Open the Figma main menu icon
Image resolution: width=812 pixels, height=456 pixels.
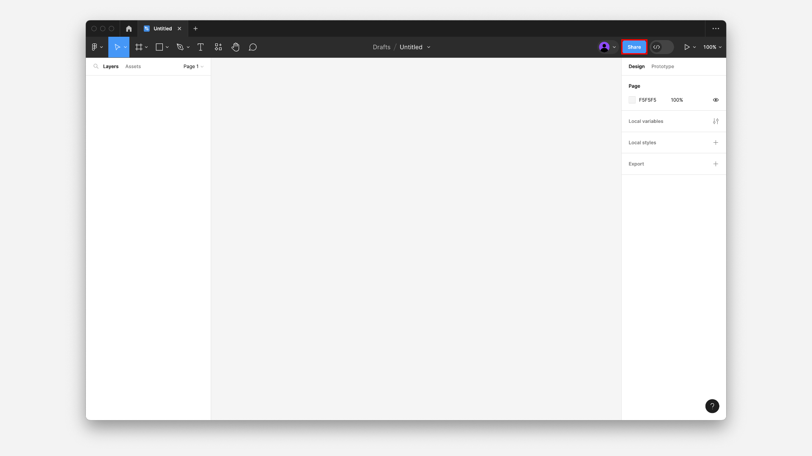point(95,47)
